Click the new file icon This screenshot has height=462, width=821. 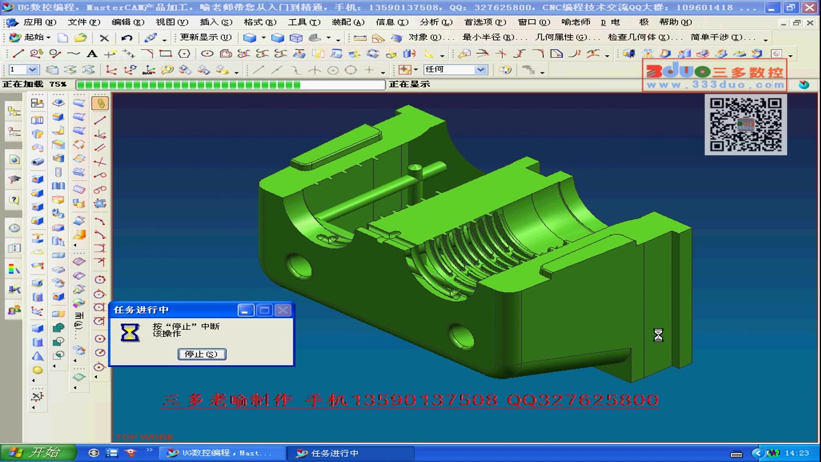tap(63, 38)
